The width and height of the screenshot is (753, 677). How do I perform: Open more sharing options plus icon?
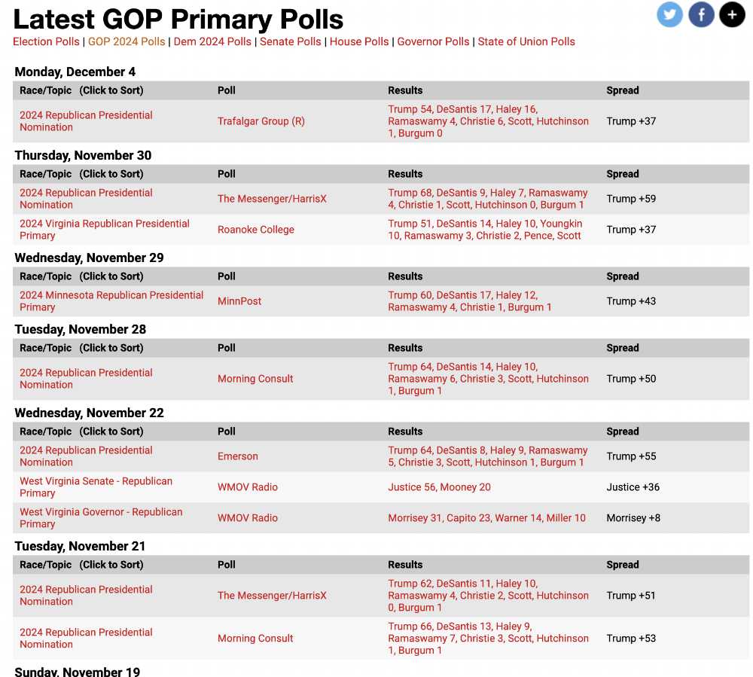pos(732,14)
